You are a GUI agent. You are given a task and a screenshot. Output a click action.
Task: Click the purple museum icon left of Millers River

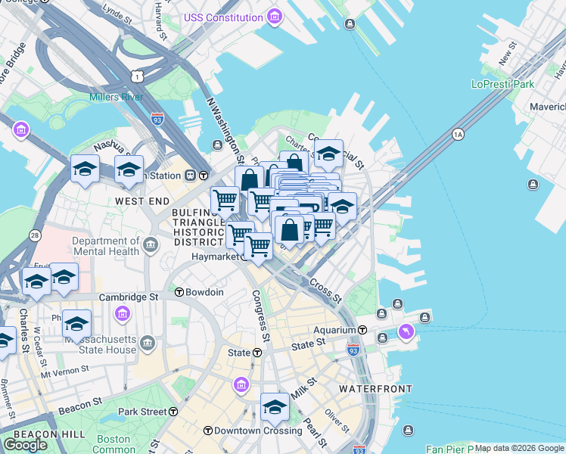(21, 129)
